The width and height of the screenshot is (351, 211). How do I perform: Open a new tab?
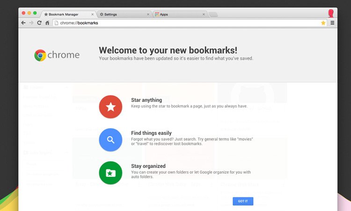tap(213, 15)
